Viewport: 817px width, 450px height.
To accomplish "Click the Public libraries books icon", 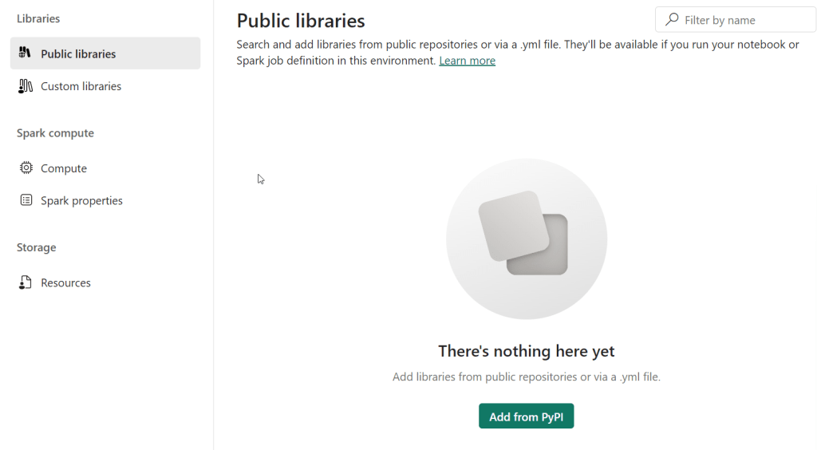I will point(26,53).
